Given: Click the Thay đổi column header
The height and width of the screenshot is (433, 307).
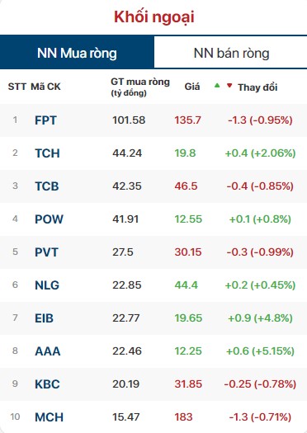Looking at the screenshot, I should pyautogui.click(x=257, y=87).
